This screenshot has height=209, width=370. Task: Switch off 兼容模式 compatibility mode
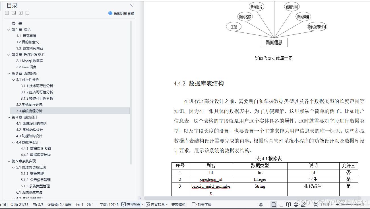(178, 204)
